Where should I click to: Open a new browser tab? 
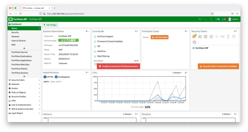[54, 8]
